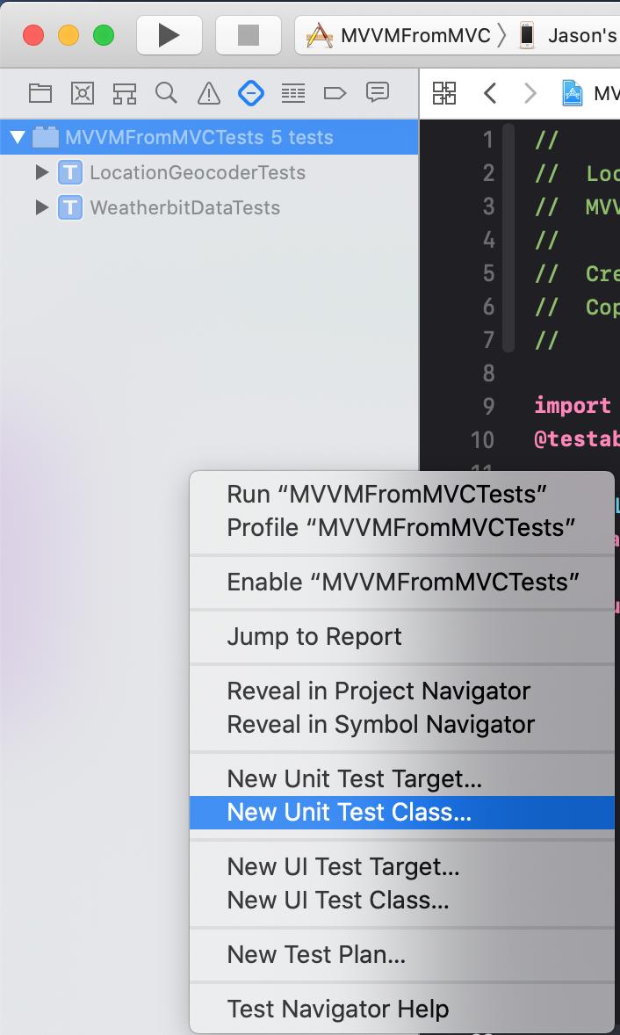Open the Project navigator folder icon

(x=40, y=93)
